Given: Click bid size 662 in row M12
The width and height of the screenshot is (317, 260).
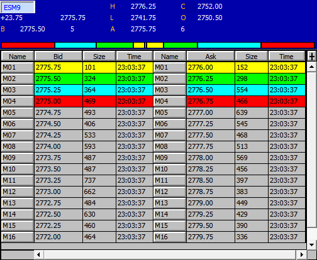Looking at the screenshot, I should click(x=99, y=192).
